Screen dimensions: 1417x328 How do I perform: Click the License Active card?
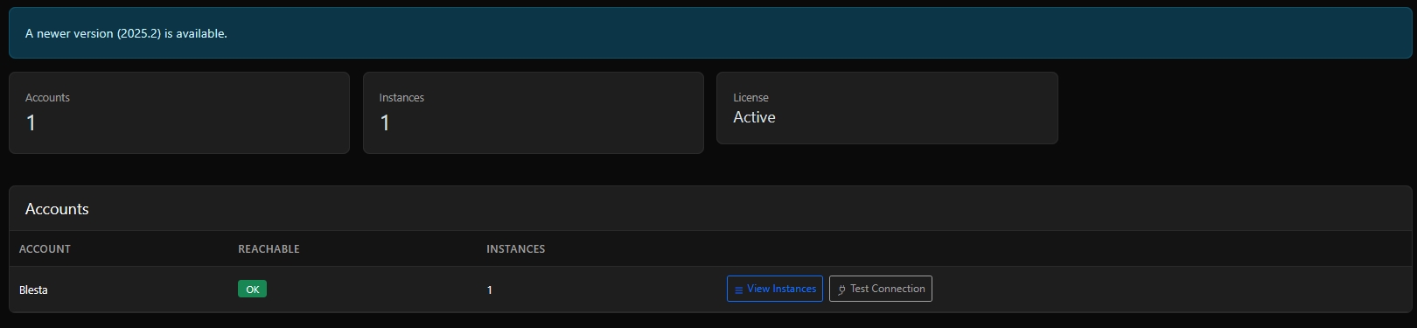(x=887, y=108)
